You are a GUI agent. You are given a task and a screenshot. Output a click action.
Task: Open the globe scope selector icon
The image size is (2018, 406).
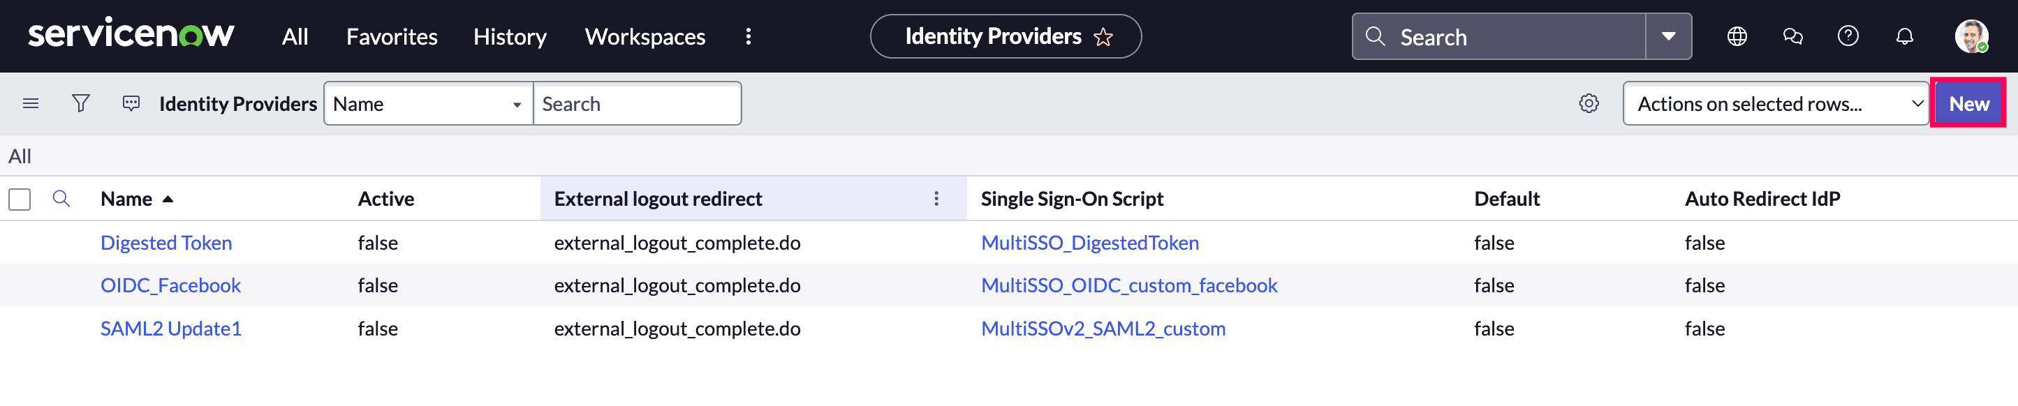pyautogui.click(x=1737, y=36)
